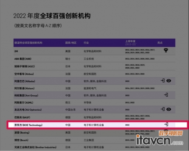Click the itavcn.com watermark logo
The height and width of the screenshot is (151, 189).
click(x=160, y=140)
